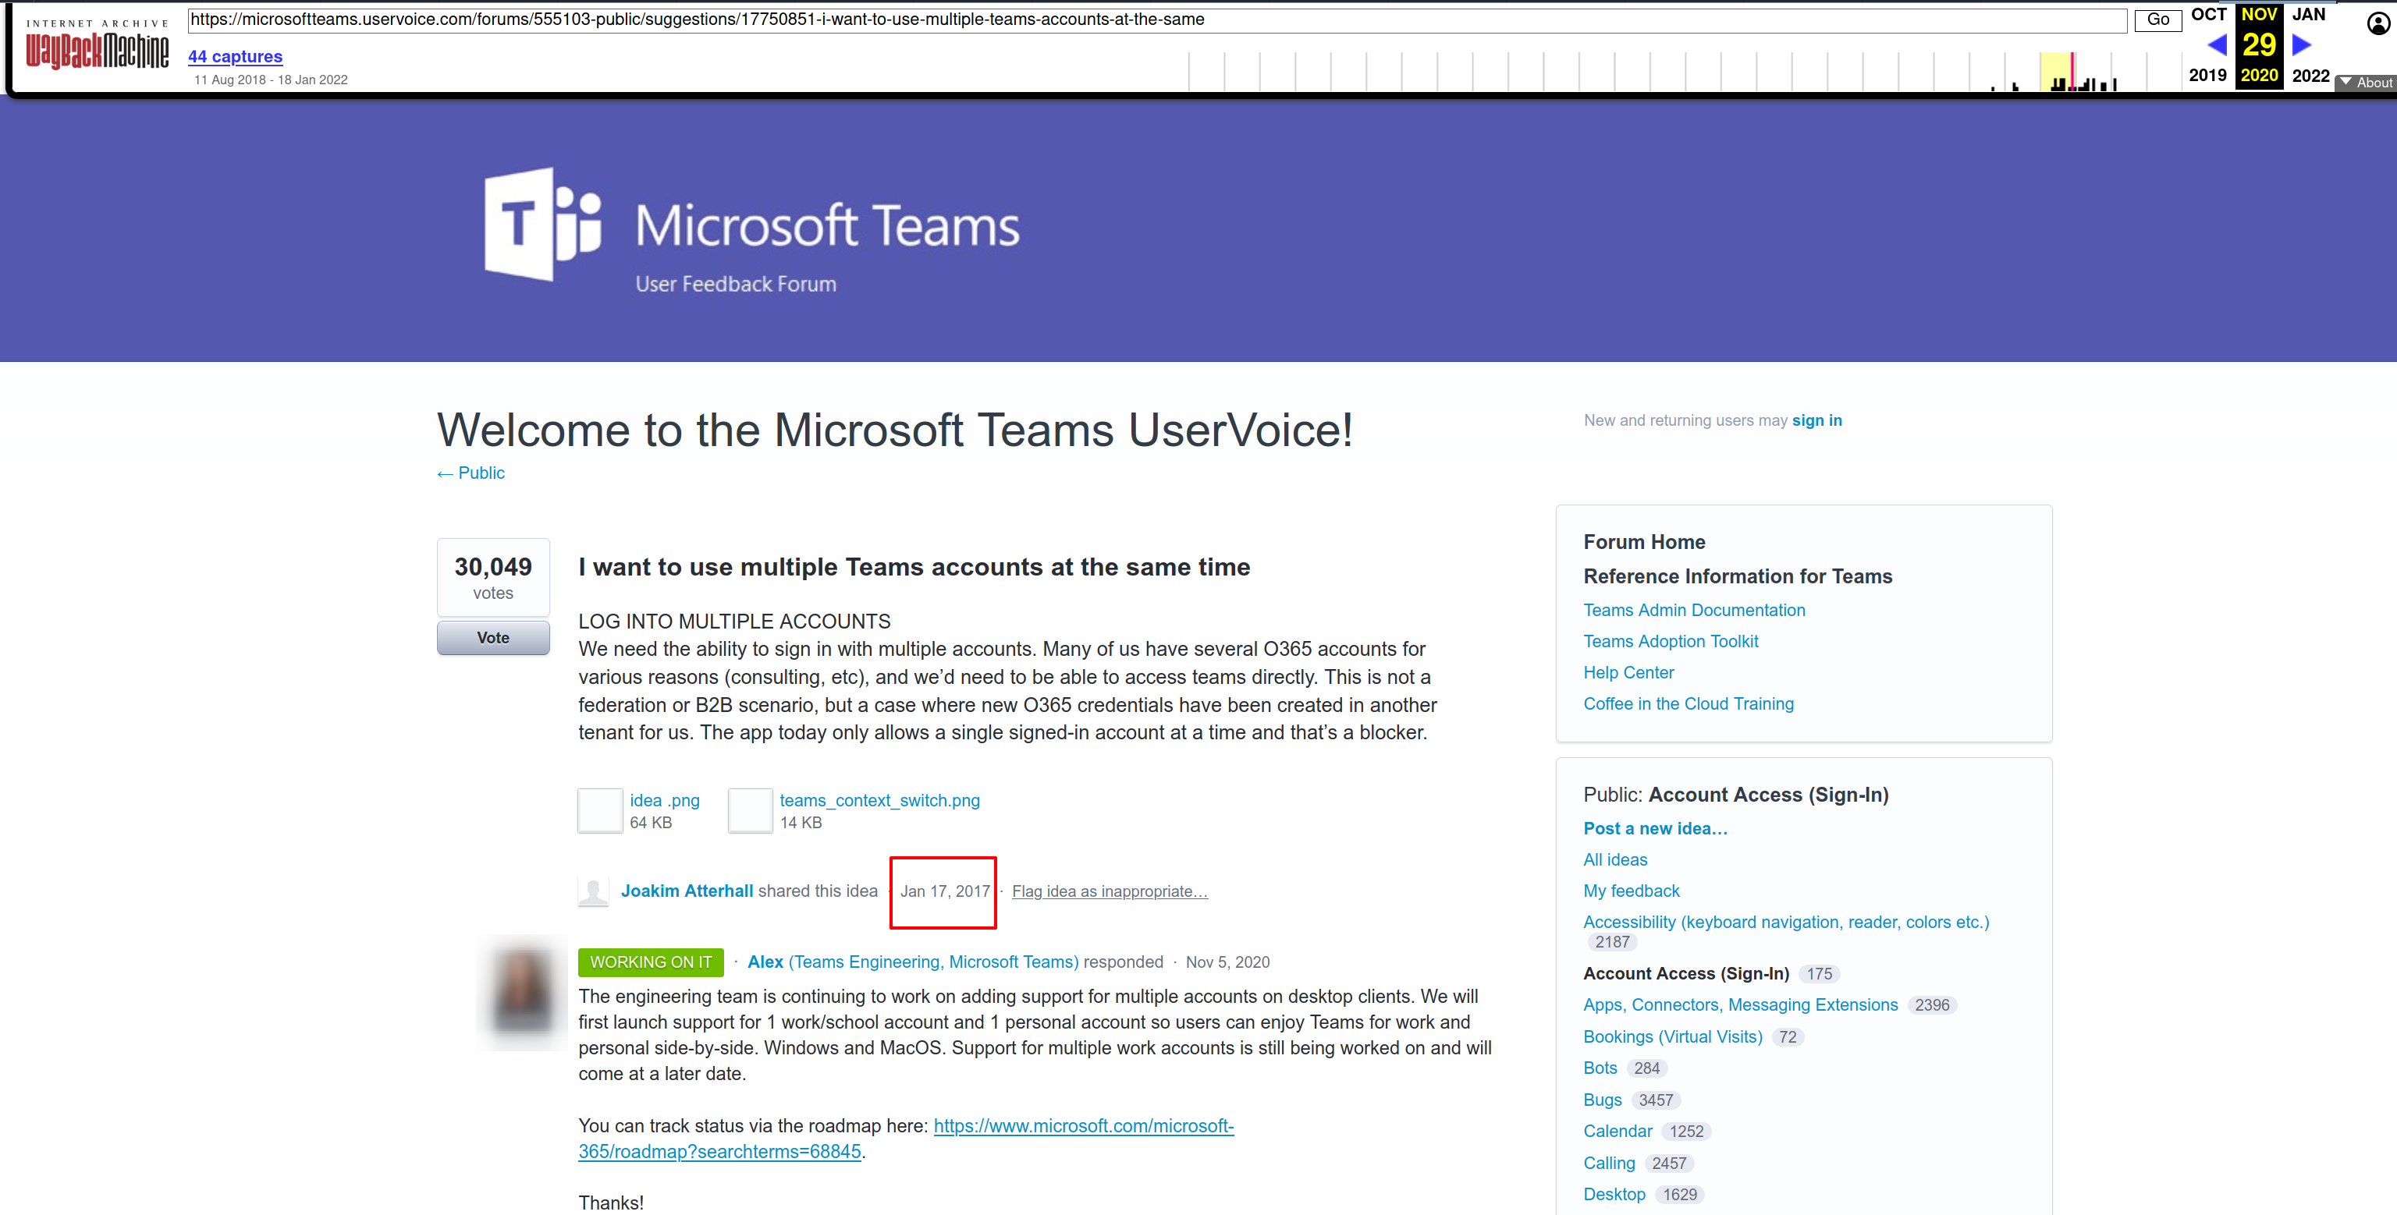Click the highlighted 2020 timeline bar
2397x1215 pixels.
pos(2057,72)
